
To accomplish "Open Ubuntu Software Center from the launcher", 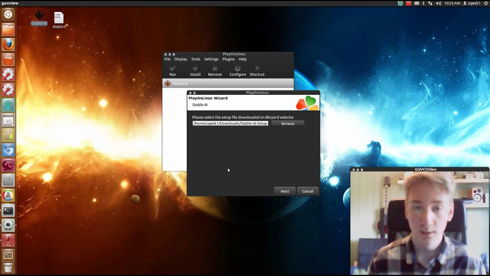I will [x=8, y=59].
